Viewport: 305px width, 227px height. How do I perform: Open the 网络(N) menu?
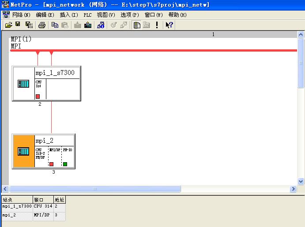coord(22,15)
